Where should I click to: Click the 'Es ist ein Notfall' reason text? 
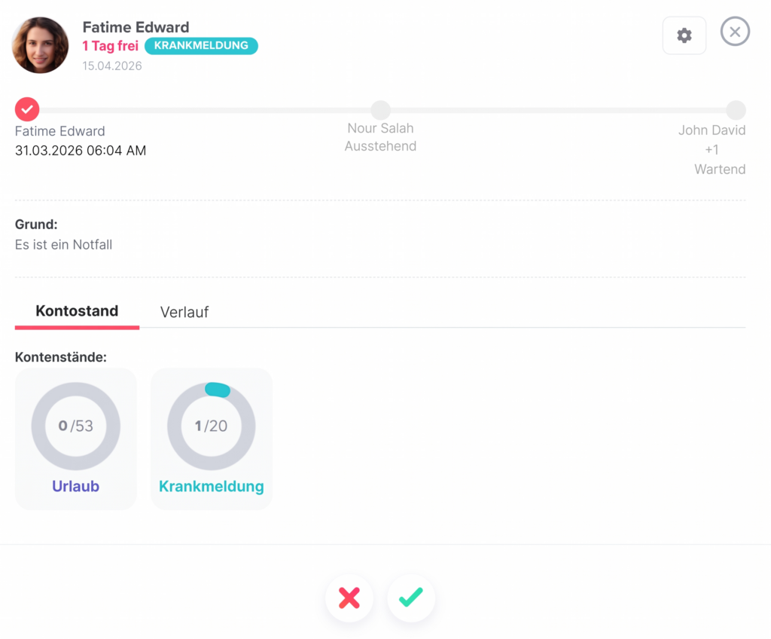pos(64,245)
